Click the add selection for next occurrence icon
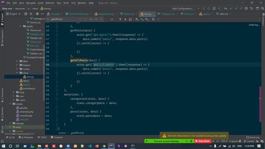Image resolution: width=265 pixels, height=149 pixels. click(x=137, y=19)
